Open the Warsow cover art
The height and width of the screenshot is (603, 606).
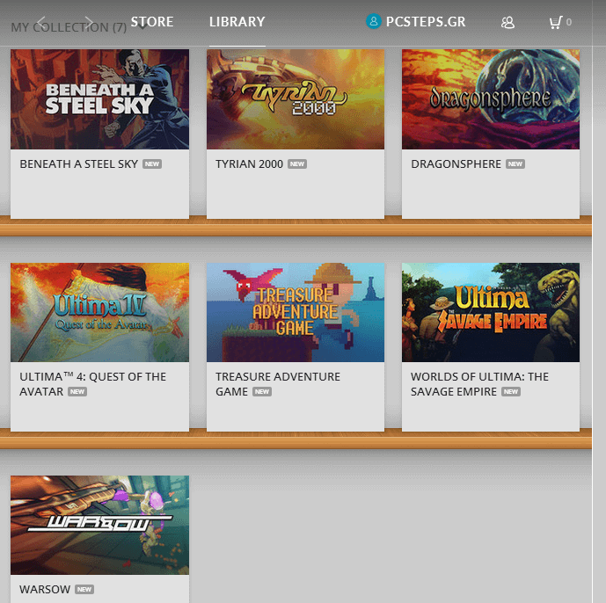tap(99, 525)
